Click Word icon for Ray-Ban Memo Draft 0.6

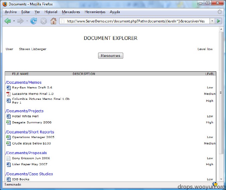(8, 87)
